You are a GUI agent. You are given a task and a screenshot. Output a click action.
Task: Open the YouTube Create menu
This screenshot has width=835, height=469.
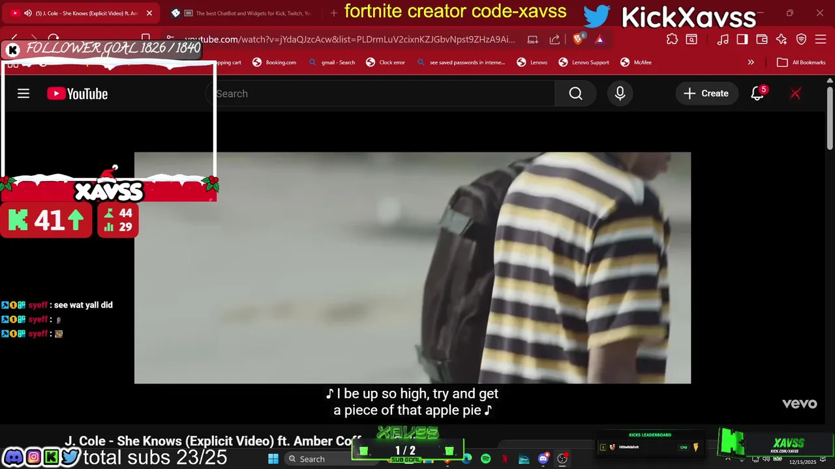(706, 94)
